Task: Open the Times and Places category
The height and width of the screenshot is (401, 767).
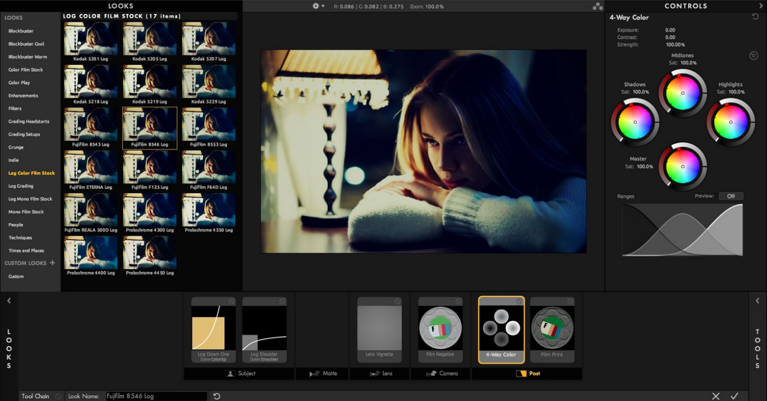Action: [26, 250]
